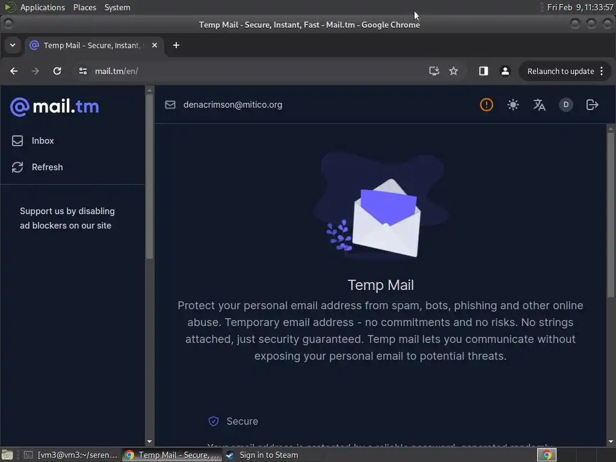The width and height of the screenshot is (616, 462).
Task: Open Chrome three-dot menu
Action: [x=602, y=71]
